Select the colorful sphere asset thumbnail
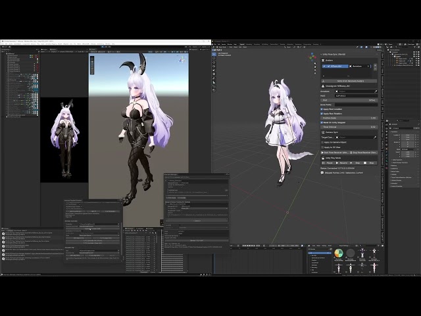This screenshot has height=316, width=421. click(339, 253)
